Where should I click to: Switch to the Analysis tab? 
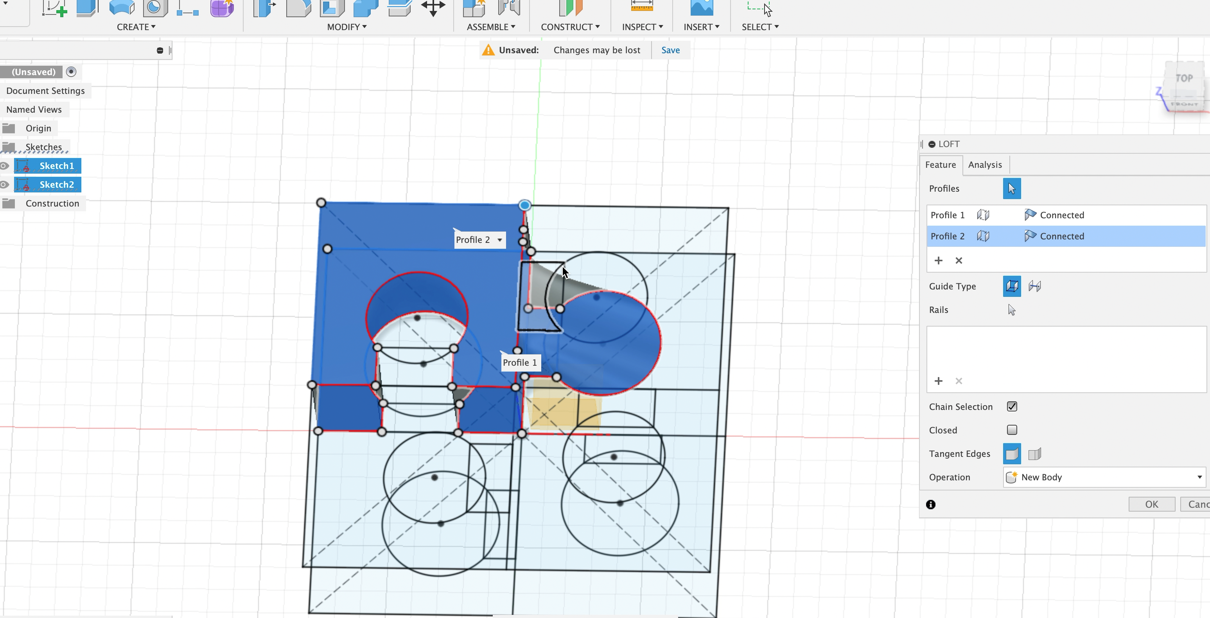pos(984,165)
